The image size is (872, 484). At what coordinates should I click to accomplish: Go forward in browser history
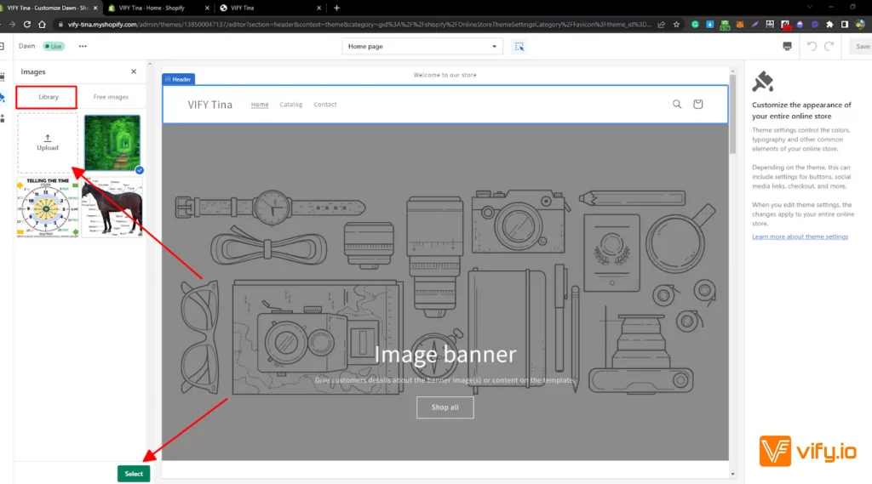pos(12,25)
